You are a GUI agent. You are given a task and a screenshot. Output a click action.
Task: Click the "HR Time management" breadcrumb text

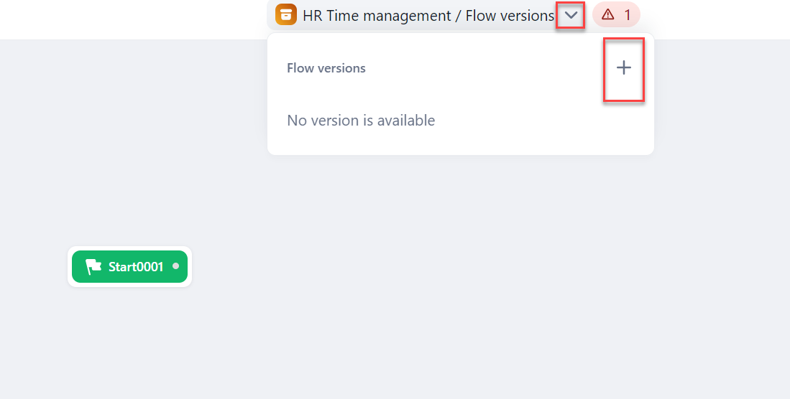click(x=377, y=15)
